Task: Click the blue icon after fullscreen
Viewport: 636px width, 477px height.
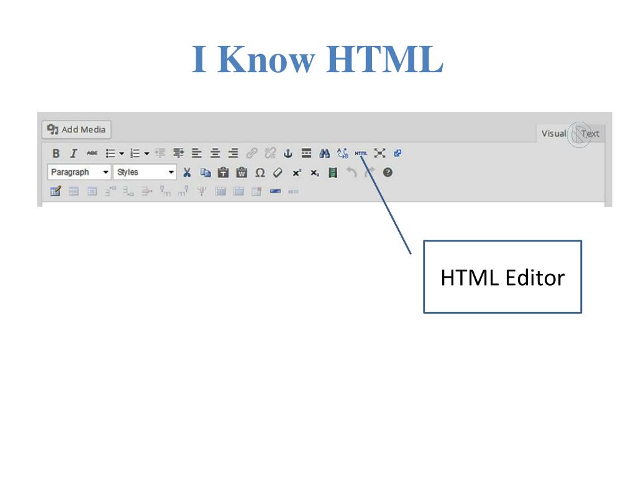Action: point(397,153)
